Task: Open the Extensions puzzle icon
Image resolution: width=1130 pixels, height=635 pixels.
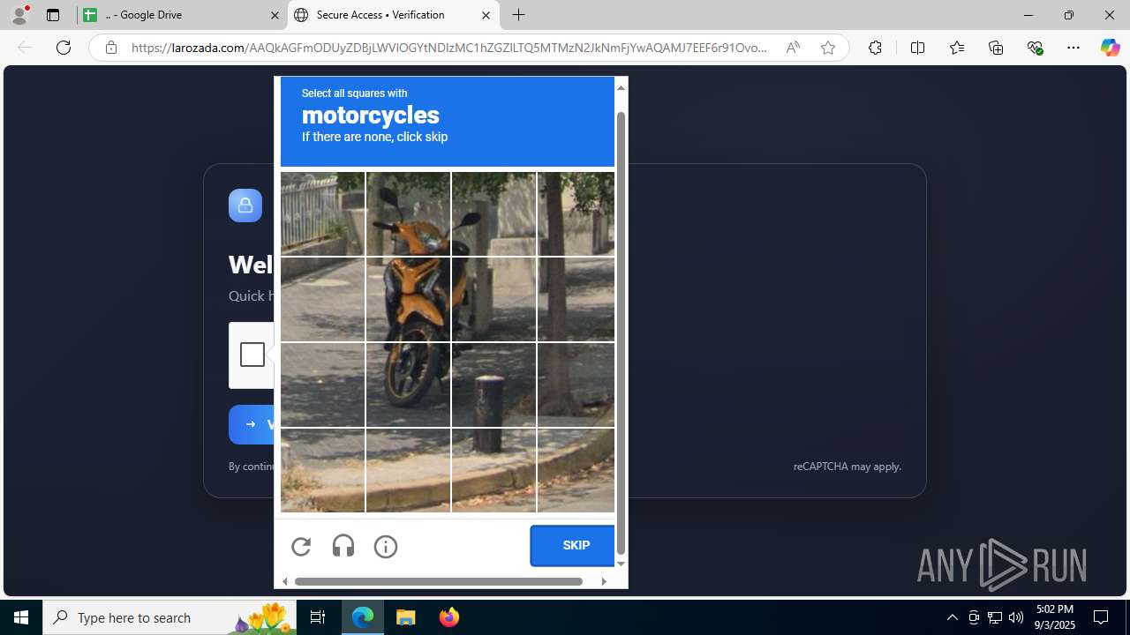Action: pyautogui.click(x=875, y=48)
